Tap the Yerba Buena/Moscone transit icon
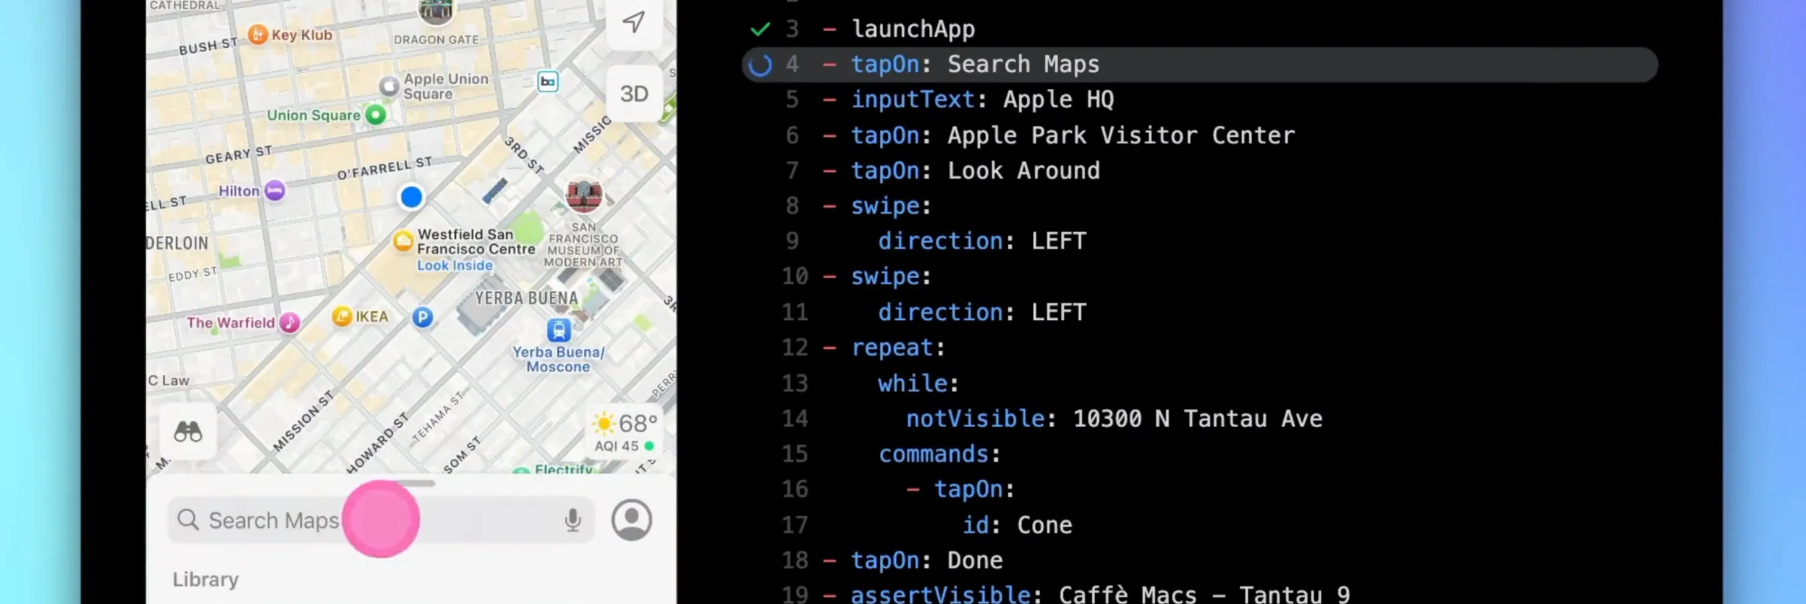 click(559, 329)
